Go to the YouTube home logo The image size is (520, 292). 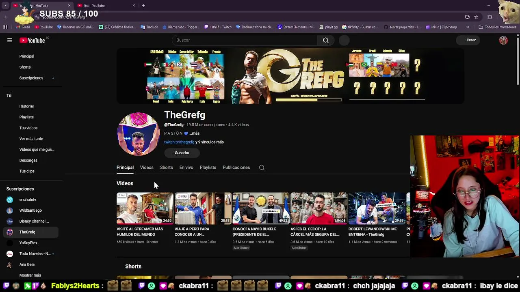pyautogui.click(x=32, y=40)
